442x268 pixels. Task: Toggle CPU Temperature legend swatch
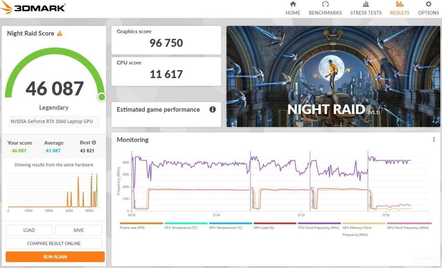pos(186,223)
